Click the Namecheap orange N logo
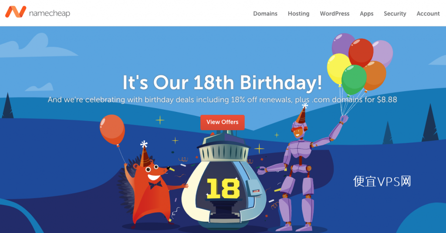The height and width of the screenshot is (233, 446). [x=16, y=12]
